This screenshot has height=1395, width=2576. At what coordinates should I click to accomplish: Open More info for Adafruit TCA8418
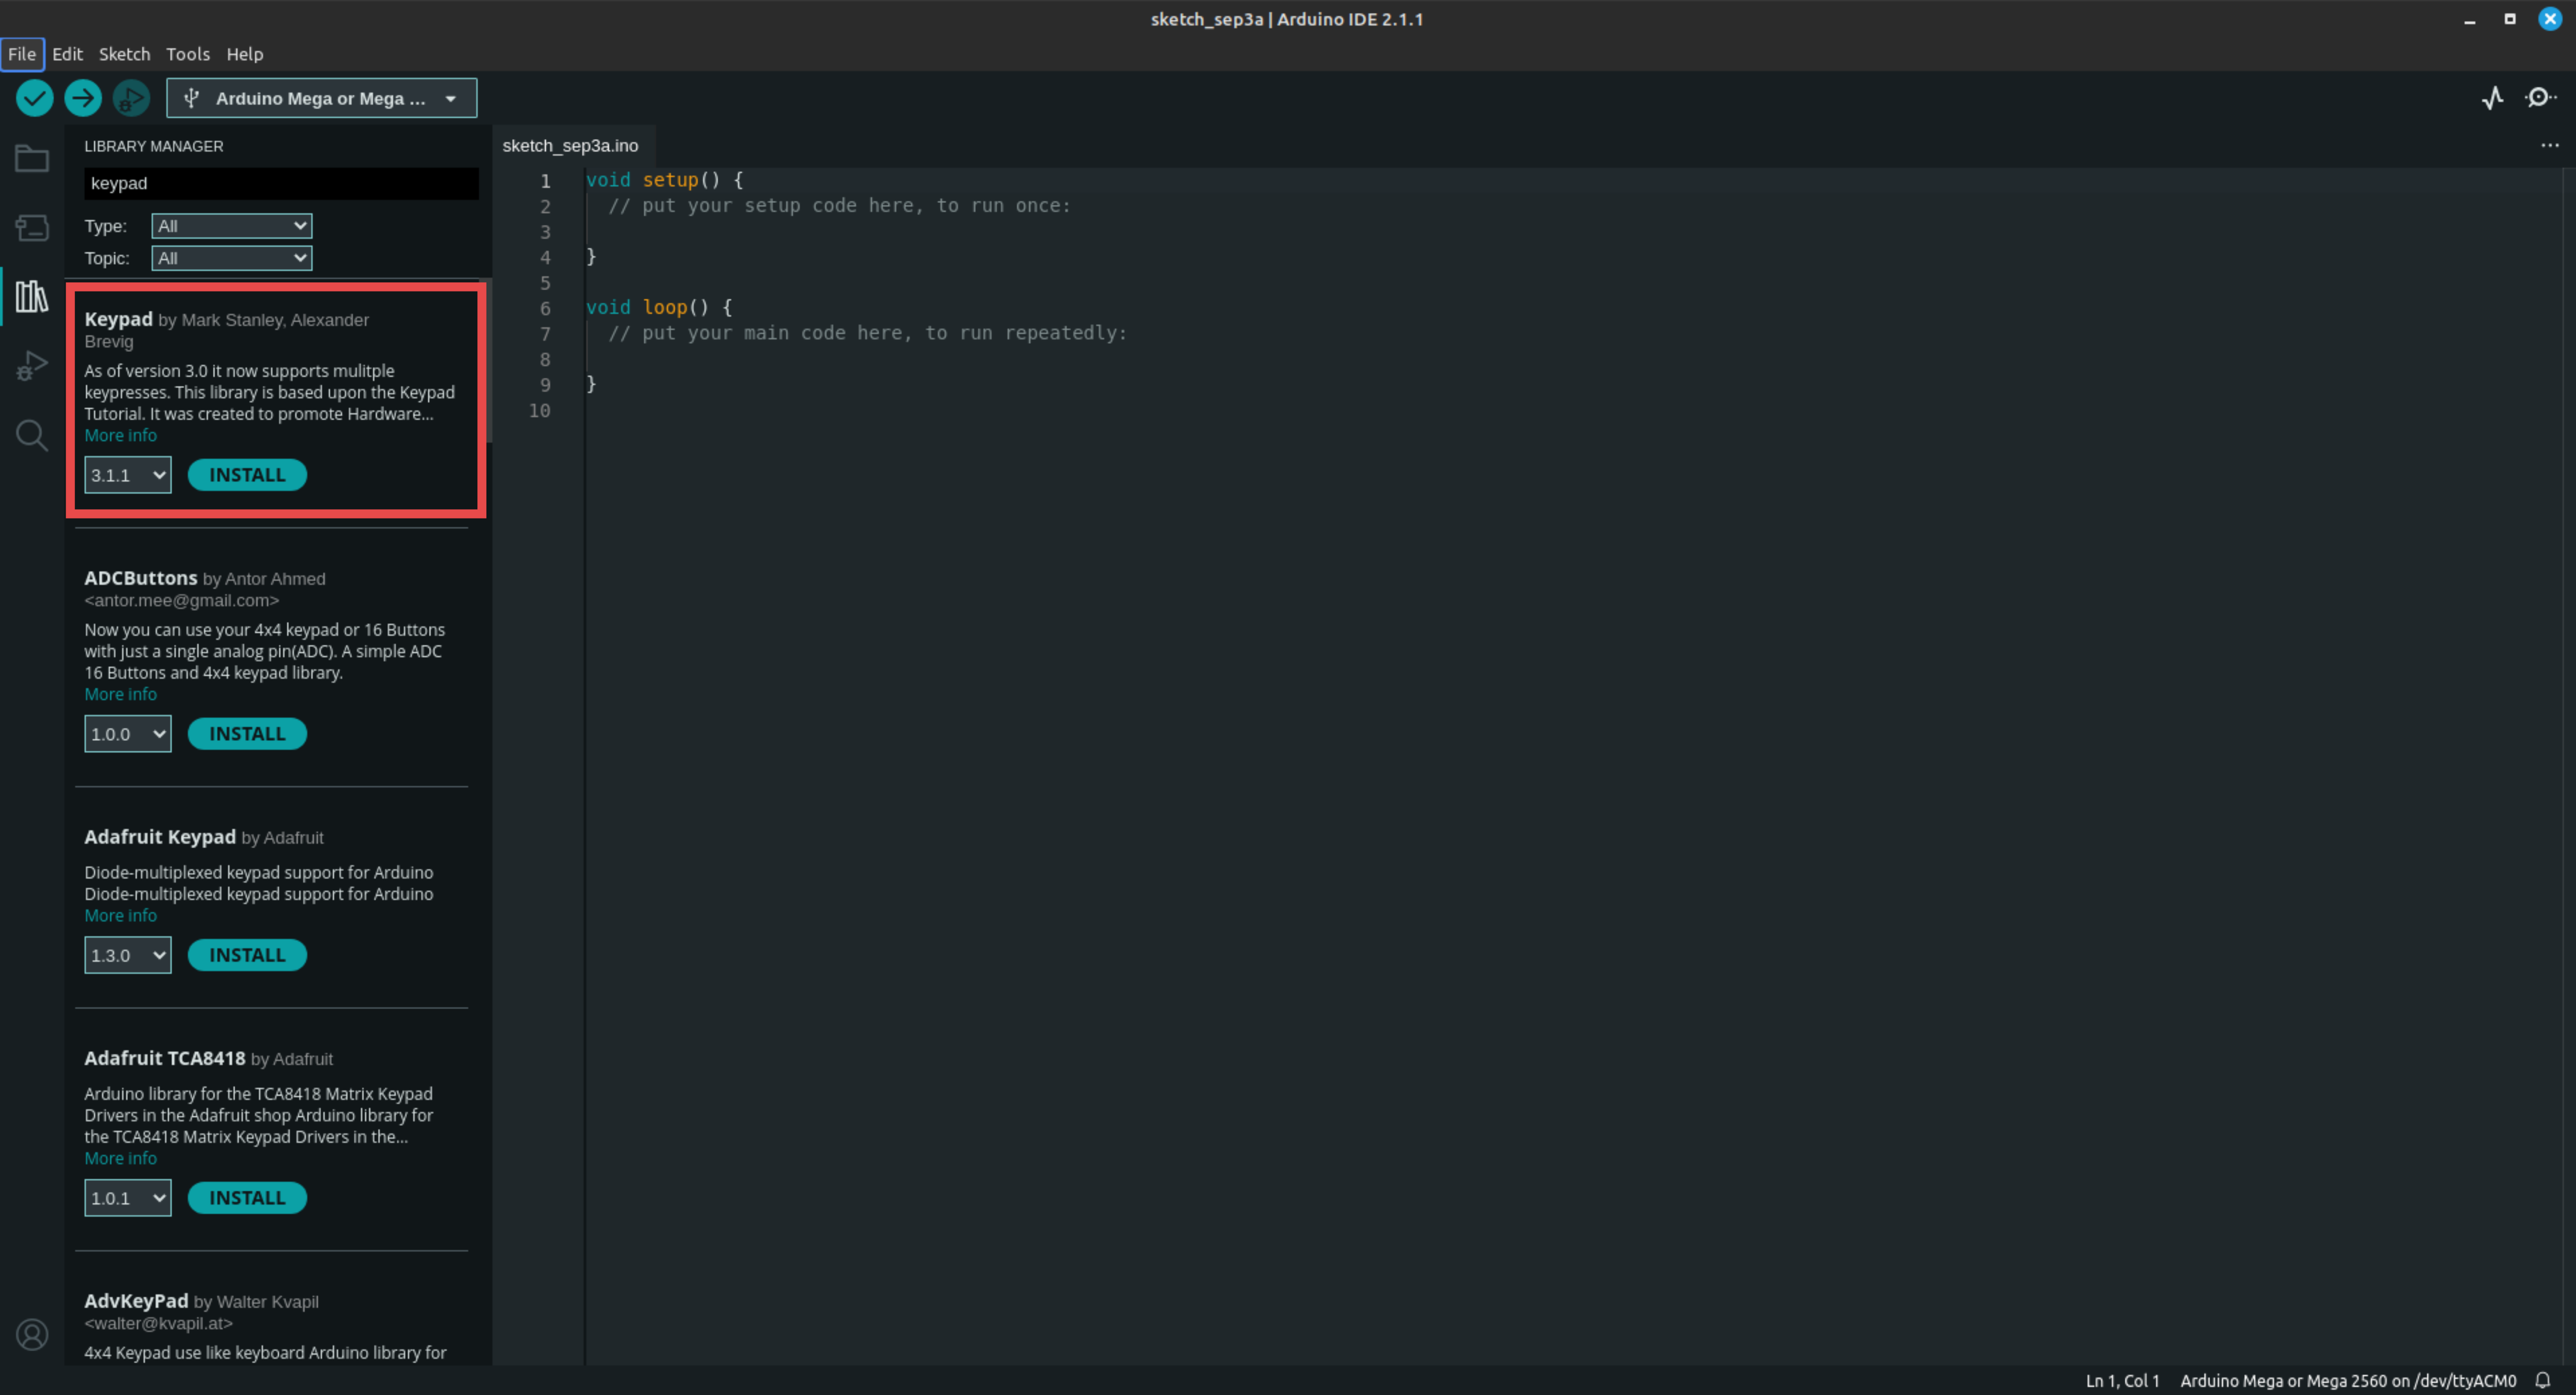(x=120, y=1158)
